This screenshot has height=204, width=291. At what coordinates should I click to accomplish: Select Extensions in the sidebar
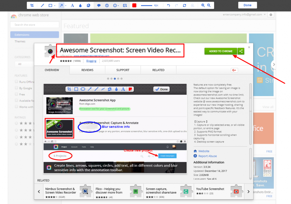34,35
